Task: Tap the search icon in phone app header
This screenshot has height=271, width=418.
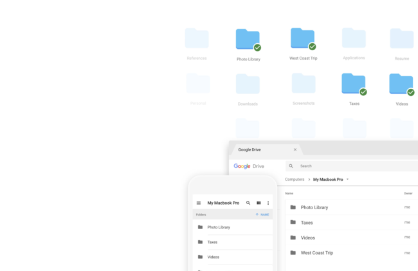Action: tap(248, 203)
